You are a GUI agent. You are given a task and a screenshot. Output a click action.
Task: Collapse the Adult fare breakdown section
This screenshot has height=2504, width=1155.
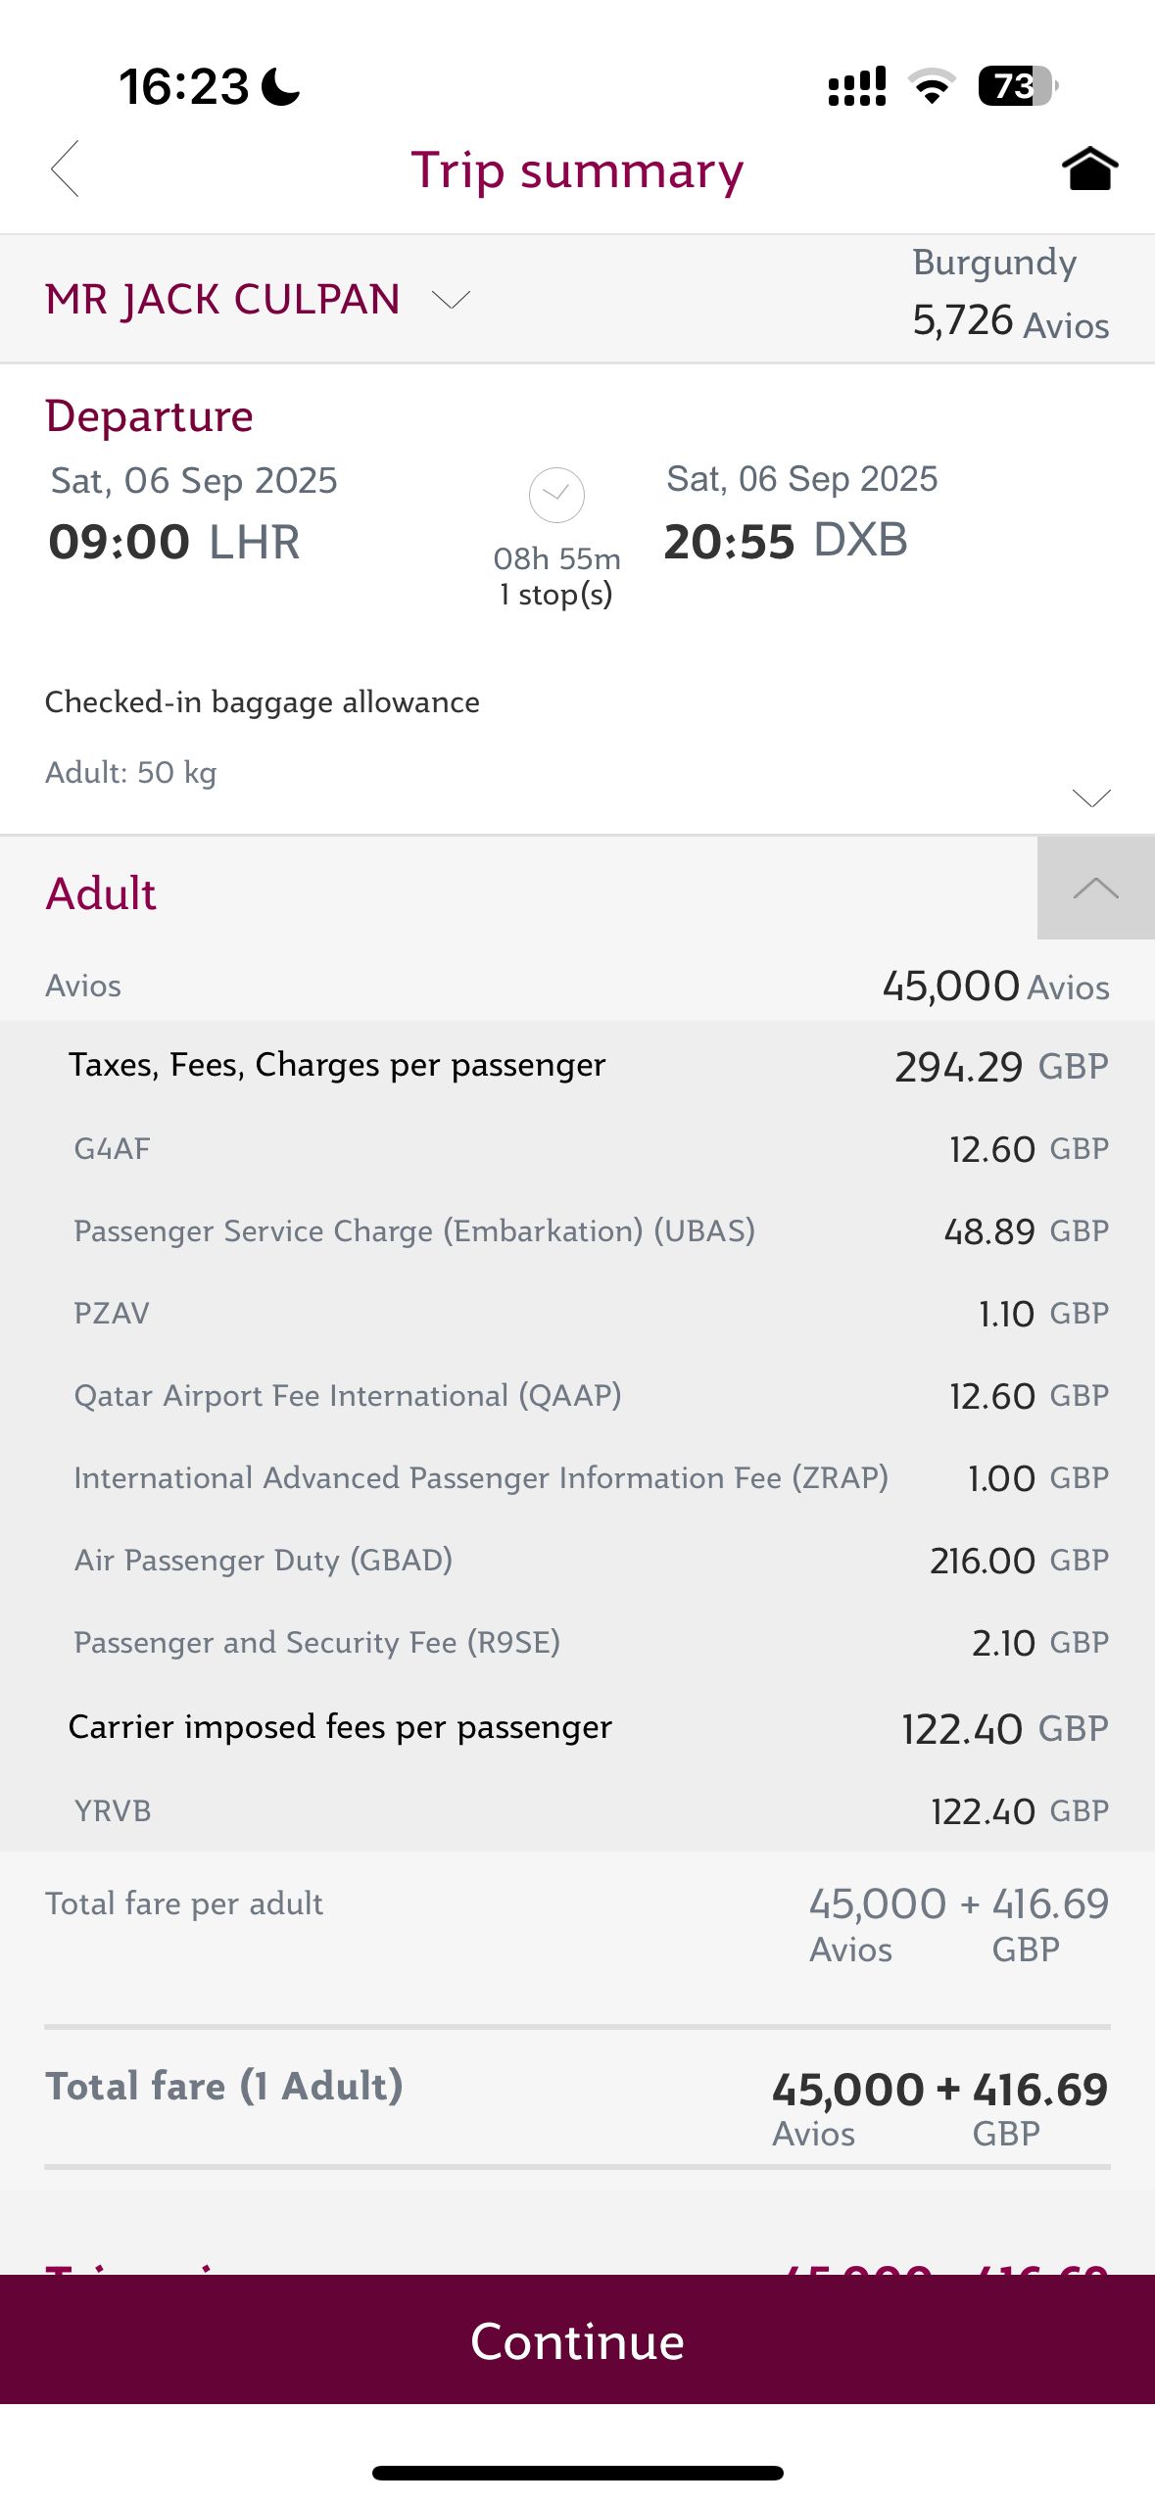1095,889
